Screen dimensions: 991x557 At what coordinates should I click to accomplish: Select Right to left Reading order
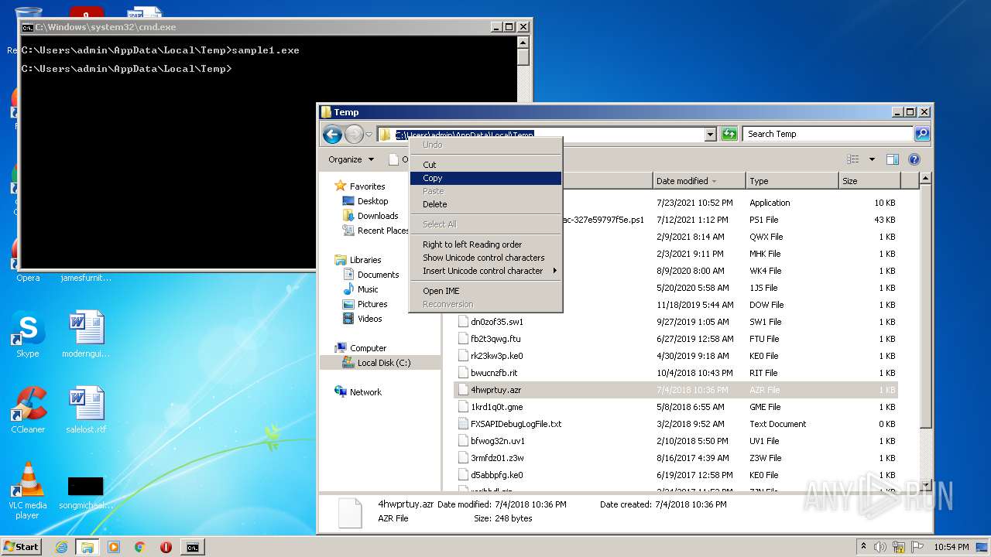(x=485, y=244)
